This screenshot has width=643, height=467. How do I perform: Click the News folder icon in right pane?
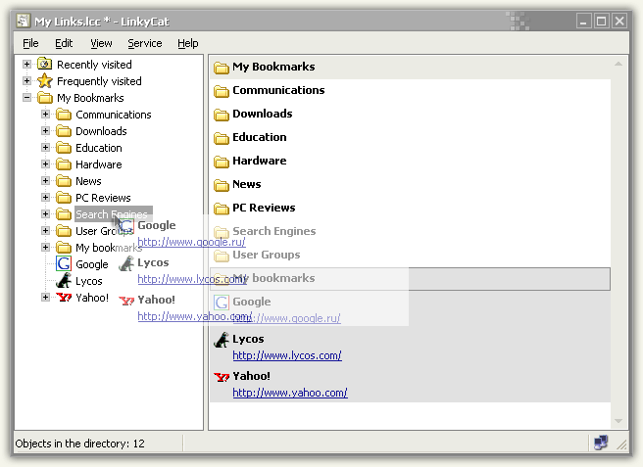(x=222, y=185)
